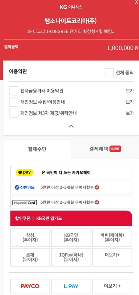Image resolution: width=139 pixels, height=295 pixels.
Task: Select PAYCO payment logo
Action: pos(30,286)
